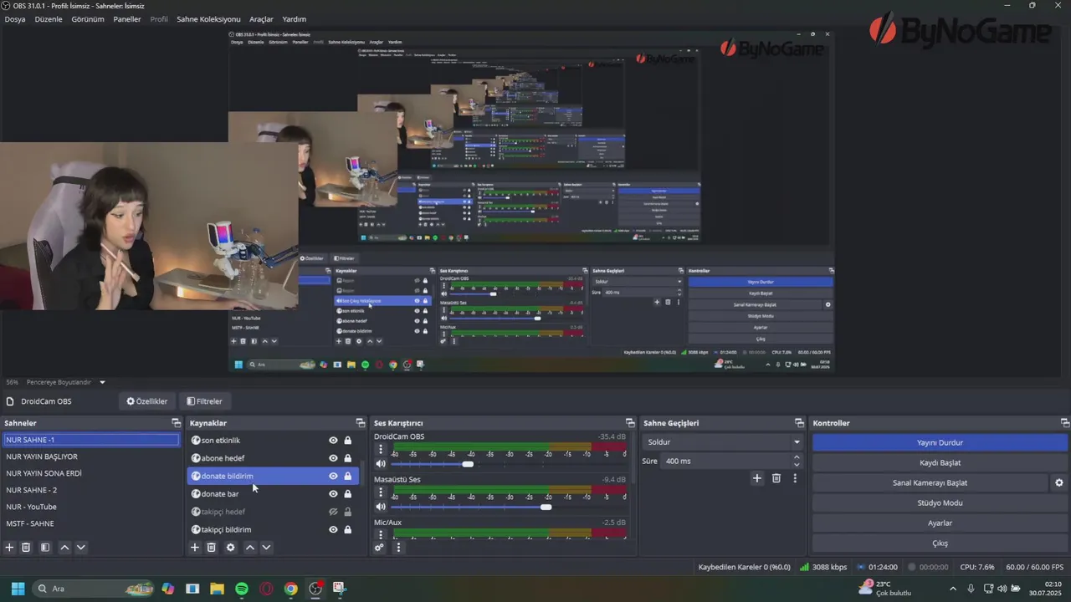Show the hidden takipçi hedef source
This screenshot has height=602, width=1071.
tap(333, 512)
